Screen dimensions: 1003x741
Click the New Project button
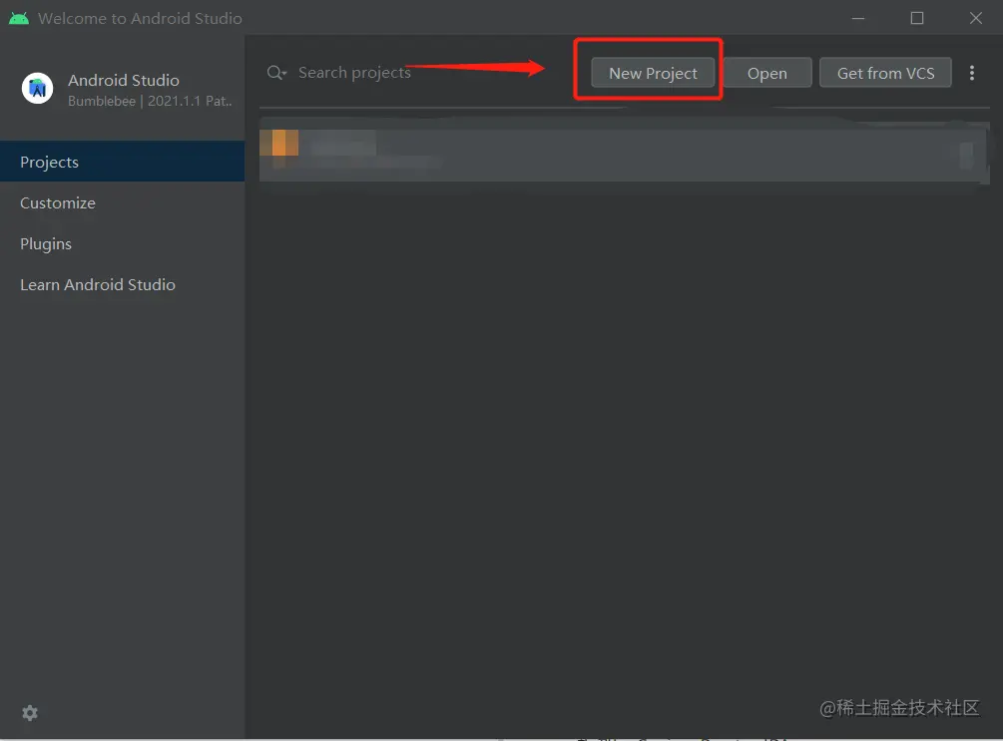[653, 73]
